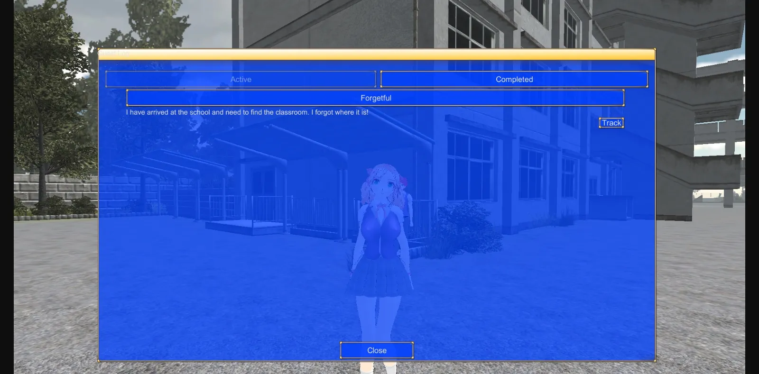Click the gold Quest Log title bar
759x374 pixels.
(377, 54)
